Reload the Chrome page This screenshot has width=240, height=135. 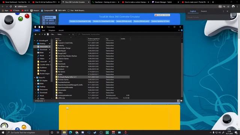point(11,7)
